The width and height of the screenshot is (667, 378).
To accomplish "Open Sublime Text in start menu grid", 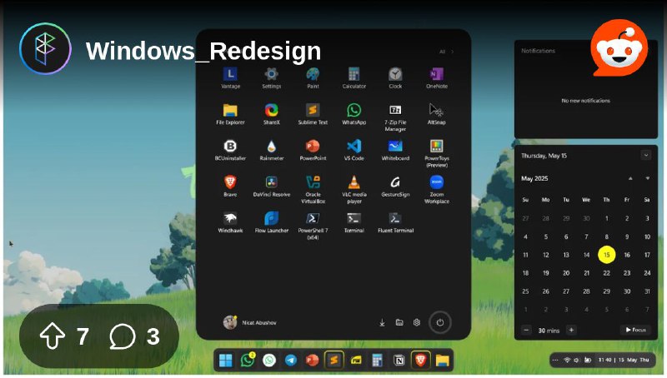I will 313,114.
